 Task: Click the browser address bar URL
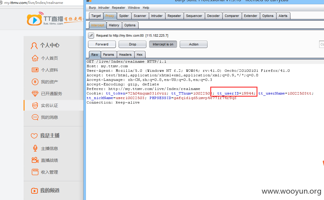34,3
